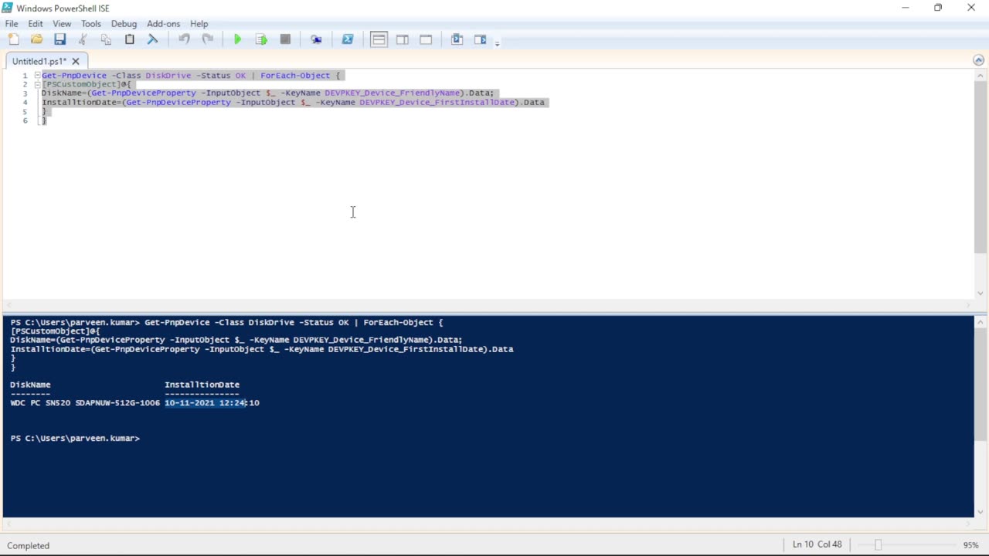Screen dimensions: 989x556
Task: Open the View menu
Action: coord(62,24)
